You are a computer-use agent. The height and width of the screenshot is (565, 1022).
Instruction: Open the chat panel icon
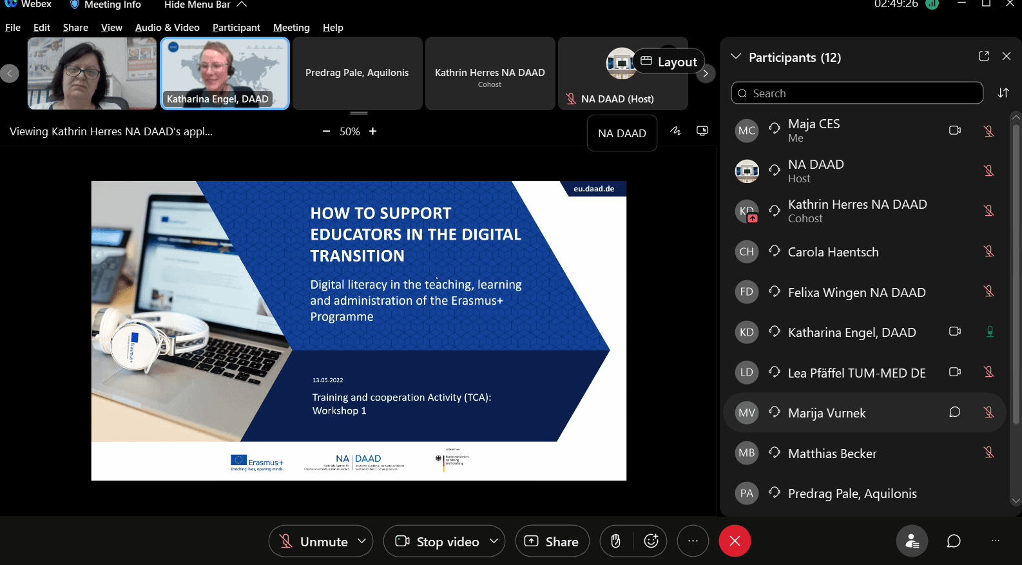pos(954,541)
